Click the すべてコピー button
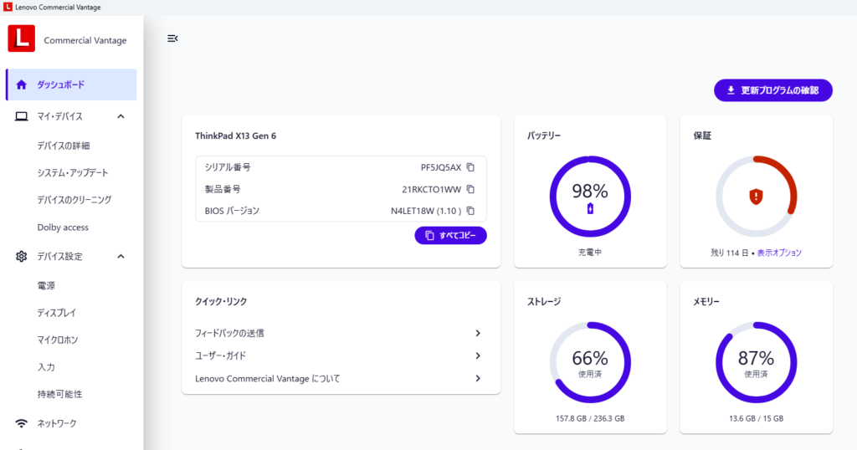 tap(450, 236)
